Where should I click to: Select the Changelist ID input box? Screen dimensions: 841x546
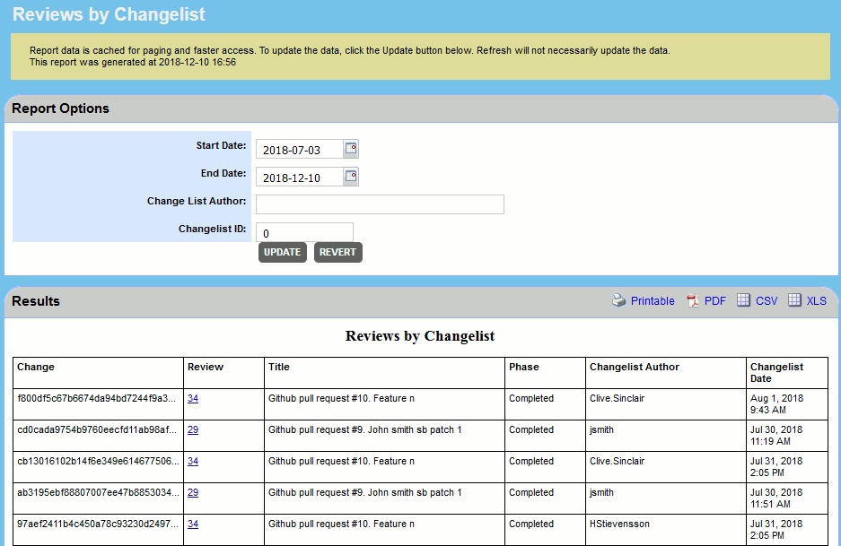coord(303,231)
